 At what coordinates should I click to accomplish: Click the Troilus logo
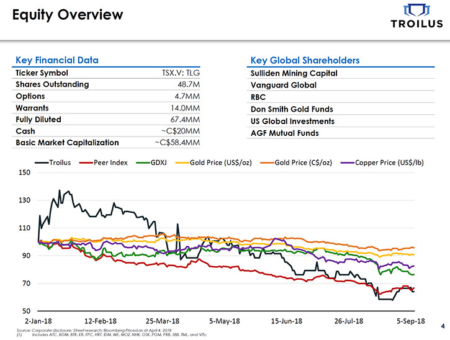point(416,16)
